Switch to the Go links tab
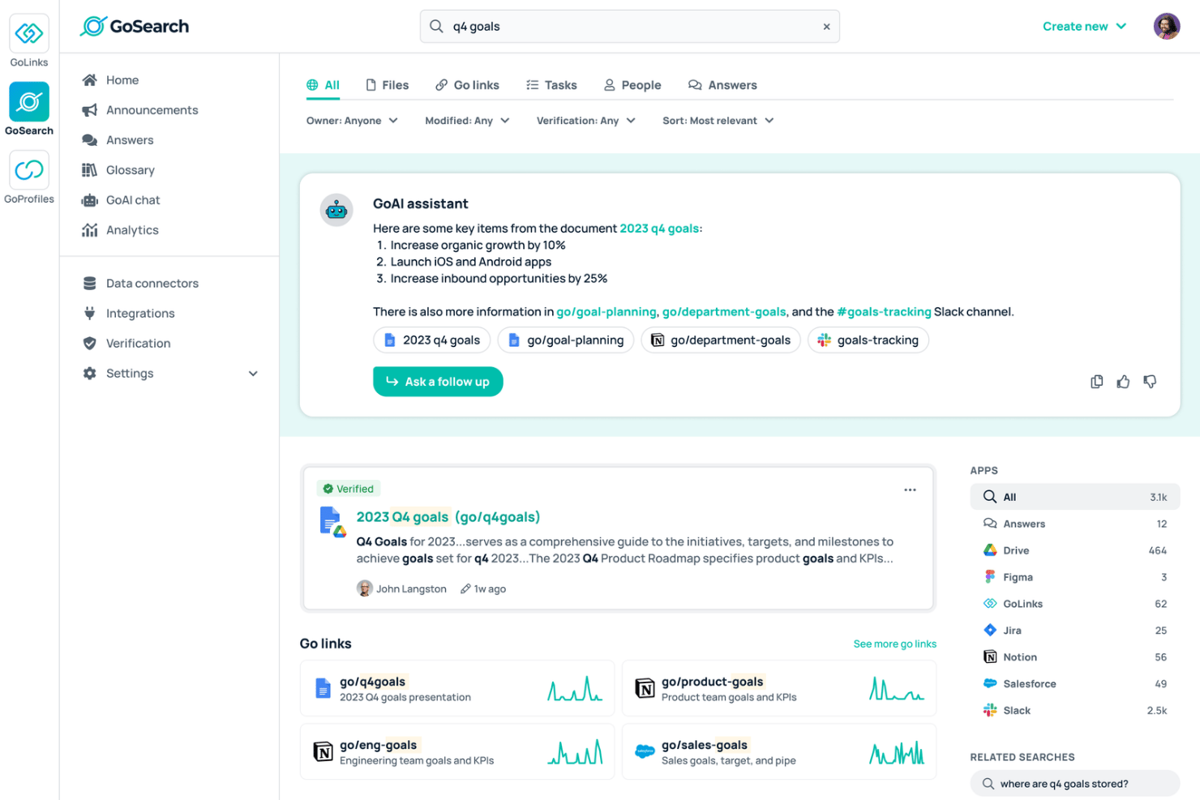The height and width of the screenshot is (800, 1200). (x=467, y=85)
